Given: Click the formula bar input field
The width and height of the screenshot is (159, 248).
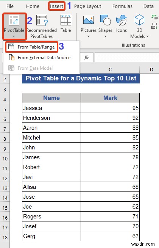Looking at the screenshot, I should tap(127, 57).
